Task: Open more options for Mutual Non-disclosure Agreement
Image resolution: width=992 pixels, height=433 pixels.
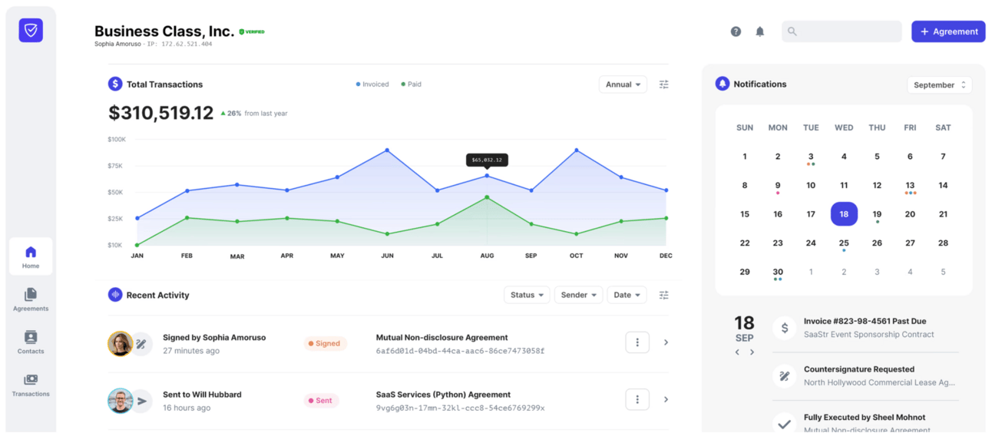Action: click(637, 342)
